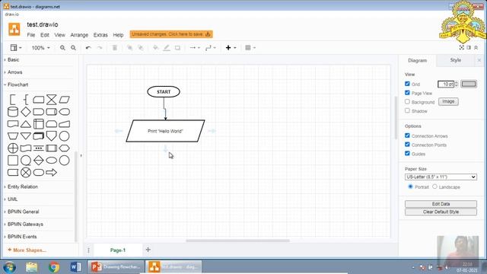The image size is (487, 274).
Task: Select the hexagon preparation shape
Action: click(x=64, y=148)
